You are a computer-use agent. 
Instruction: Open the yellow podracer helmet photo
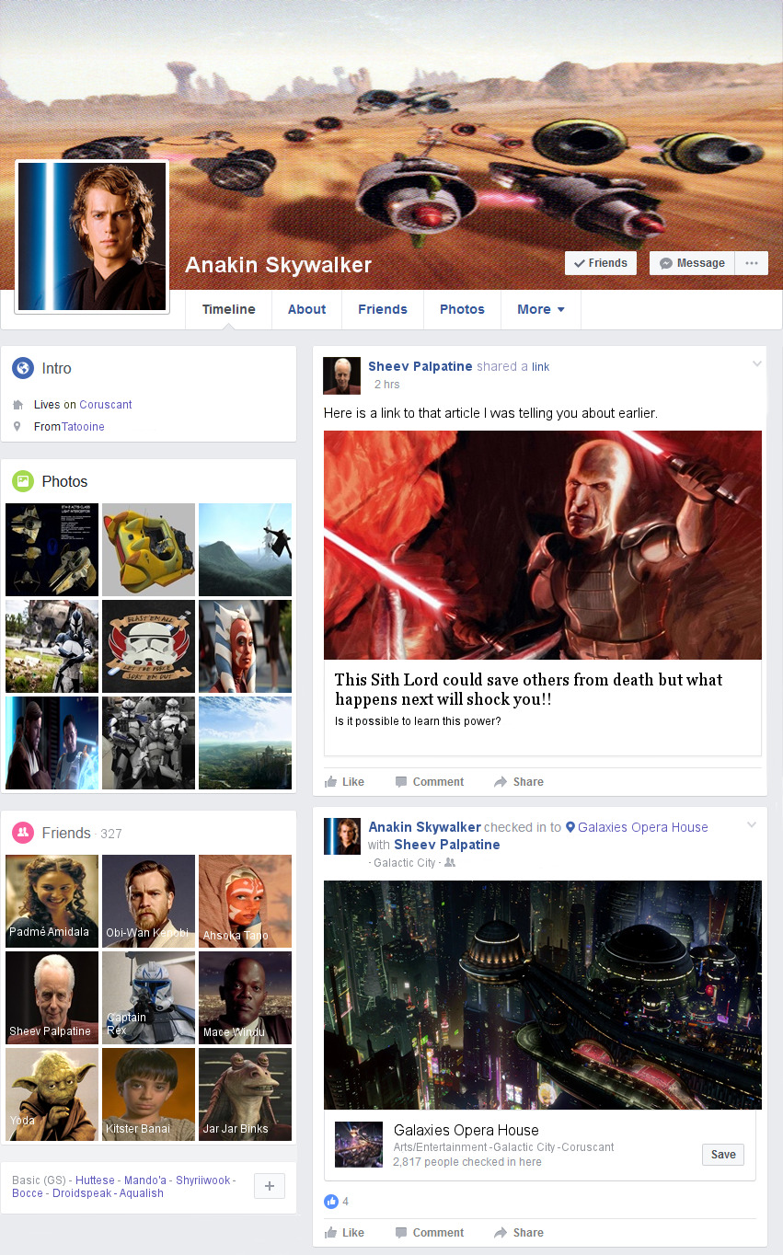(x=148, y=549)
